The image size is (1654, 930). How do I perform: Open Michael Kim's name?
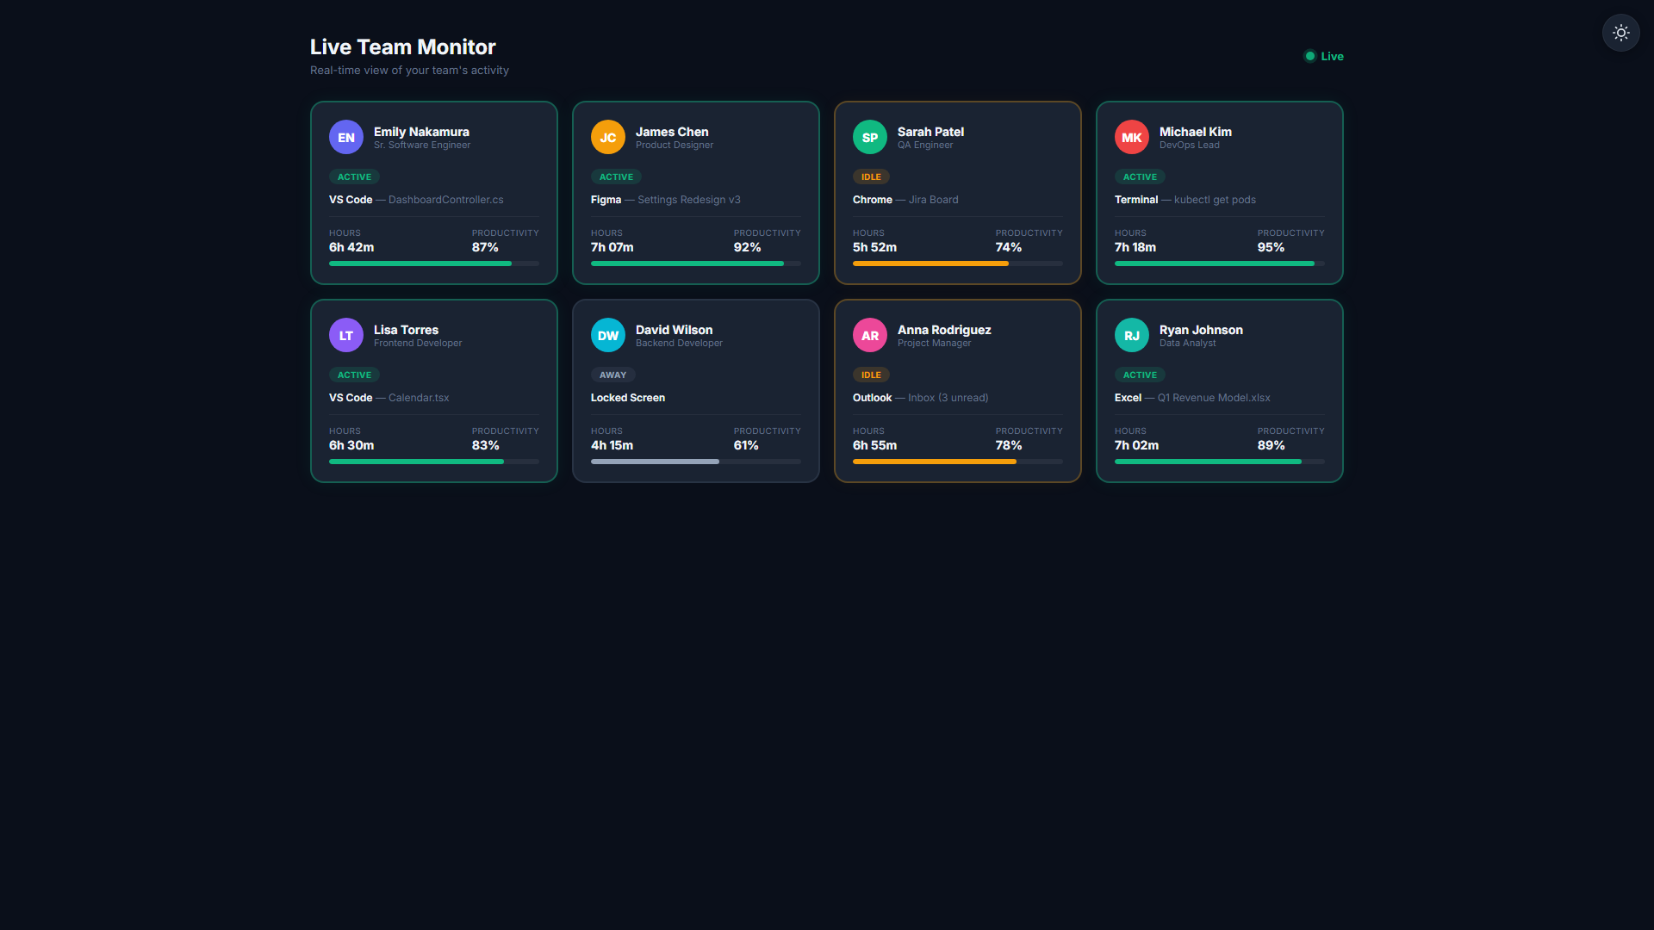pos(1195,132)
